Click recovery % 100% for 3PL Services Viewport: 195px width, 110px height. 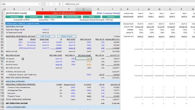73,62
